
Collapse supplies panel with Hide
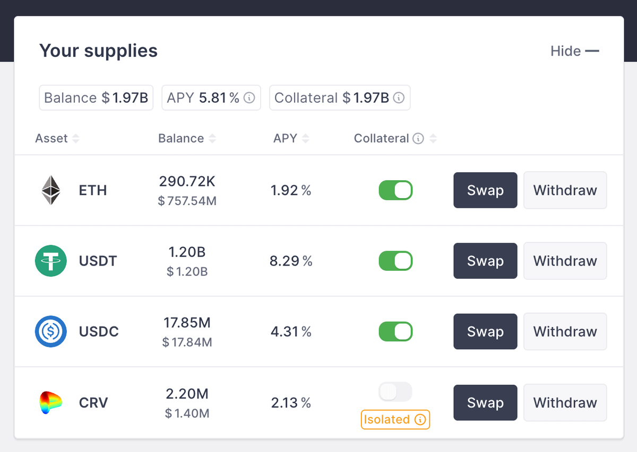click(x=574, y=51)
